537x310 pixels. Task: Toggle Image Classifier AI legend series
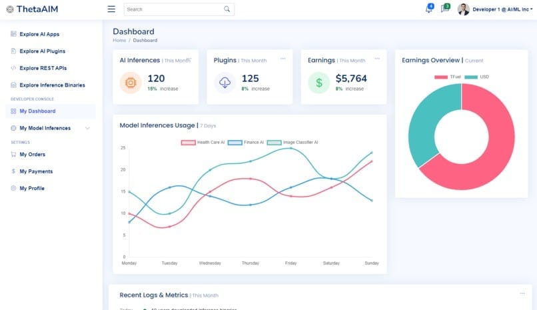tap(292, 143)
